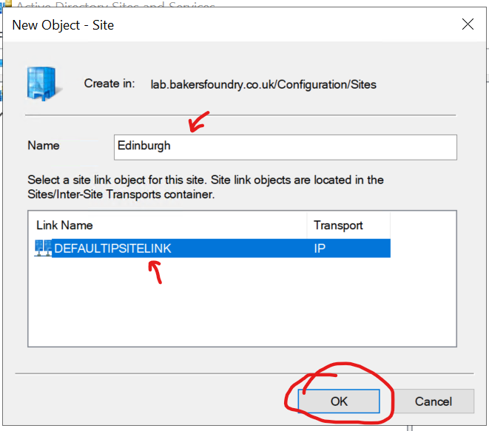Click the site link instruction text
The width and height of the screenshot is (489, 431).
coord(206,186)
